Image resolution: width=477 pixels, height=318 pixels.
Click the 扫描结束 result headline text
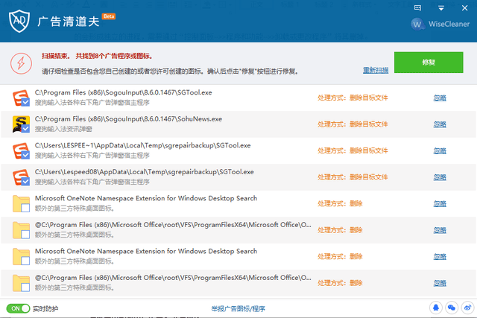97,56
